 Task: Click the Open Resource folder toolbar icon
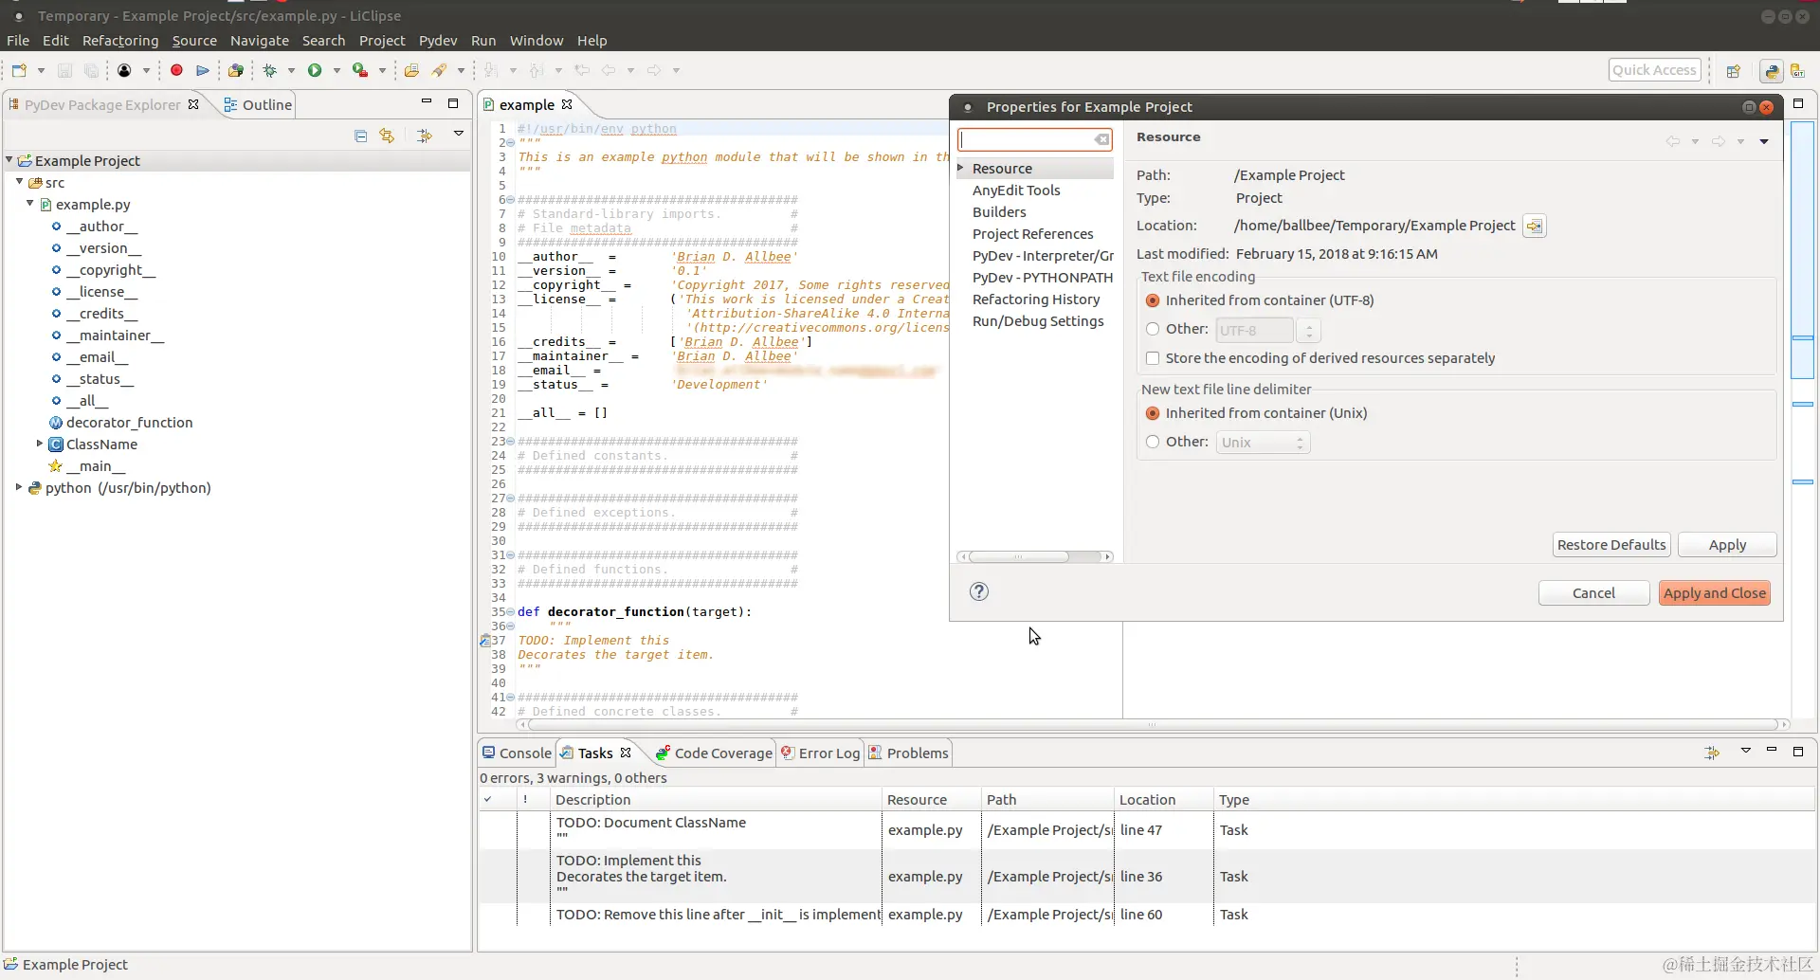(411, 70)
